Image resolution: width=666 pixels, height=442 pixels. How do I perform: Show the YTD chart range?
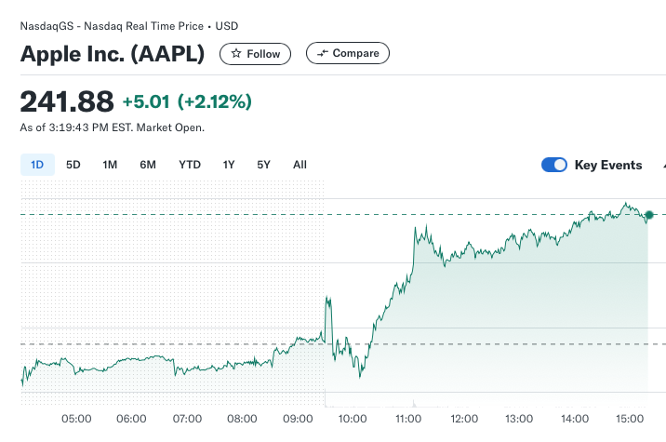coord(190,165)
